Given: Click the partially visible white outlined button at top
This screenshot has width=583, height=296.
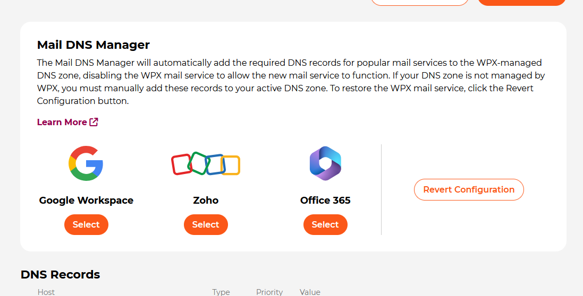Looking at the screenshot, I should click(420, 2).
